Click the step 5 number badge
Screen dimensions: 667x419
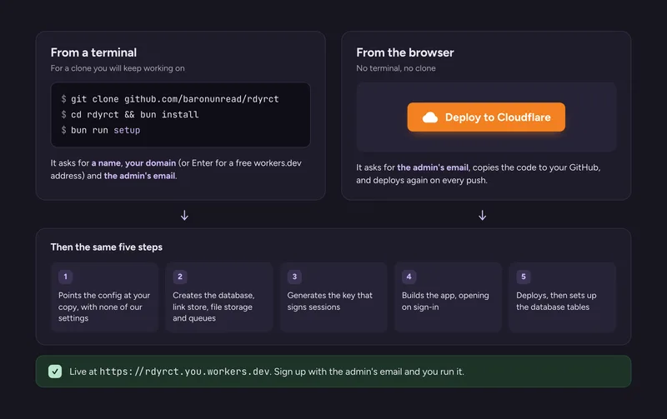click(x=524, y=277)
